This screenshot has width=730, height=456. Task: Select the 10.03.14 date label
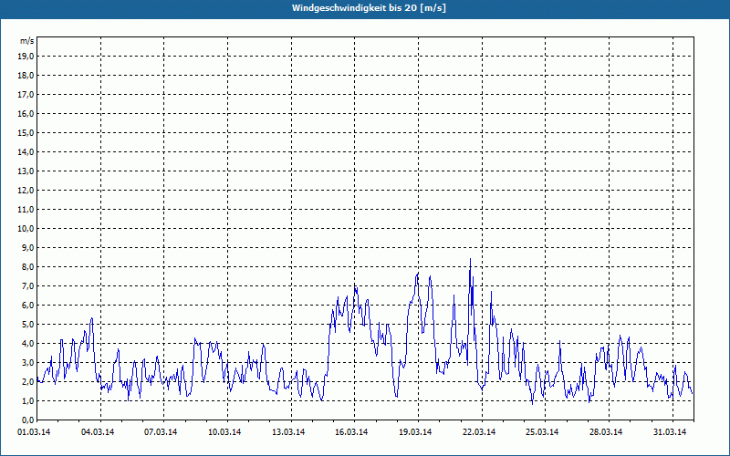(x=224, y=432)
